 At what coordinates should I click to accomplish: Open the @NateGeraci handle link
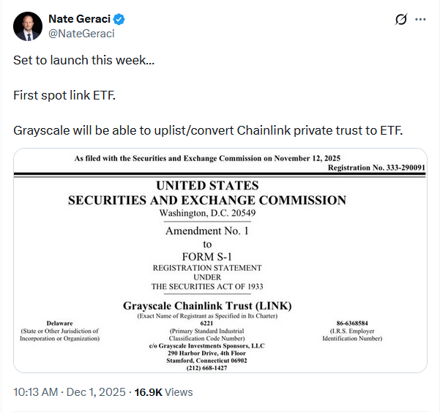[81, 33]
